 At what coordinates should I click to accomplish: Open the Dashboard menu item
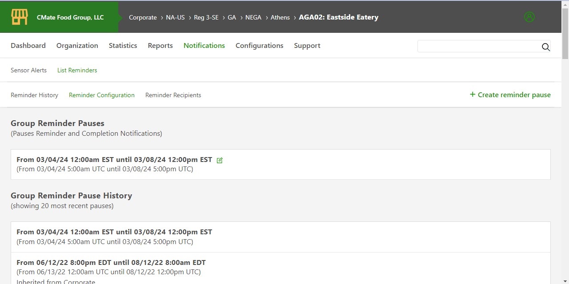28,45
